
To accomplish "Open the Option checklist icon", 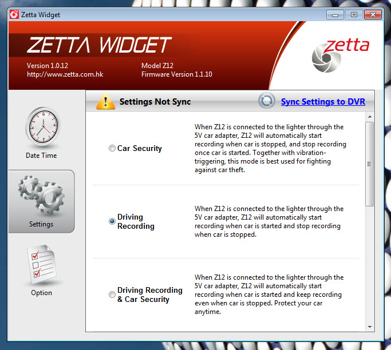I will coord(41,265).
